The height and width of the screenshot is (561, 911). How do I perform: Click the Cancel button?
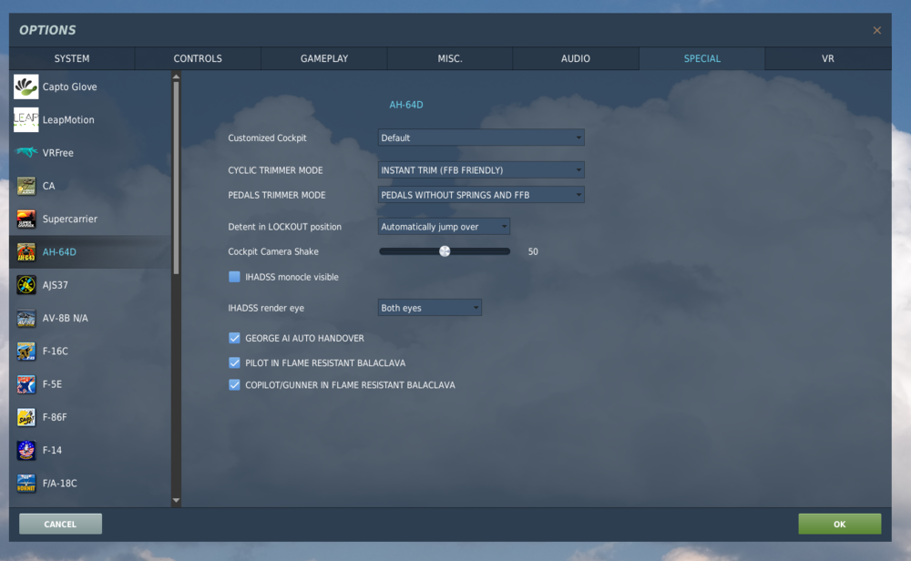60,524
